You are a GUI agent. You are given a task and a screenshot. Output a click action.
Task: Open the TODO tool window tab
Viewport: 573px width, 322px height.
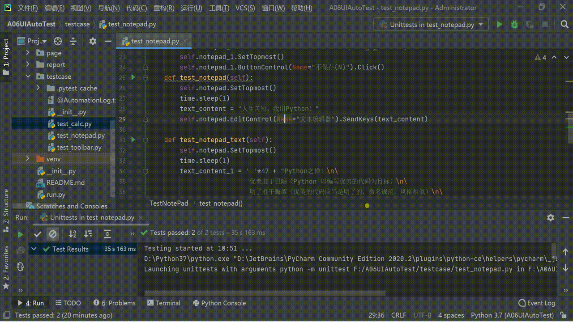pyautogui.click(x=68, y=303)
